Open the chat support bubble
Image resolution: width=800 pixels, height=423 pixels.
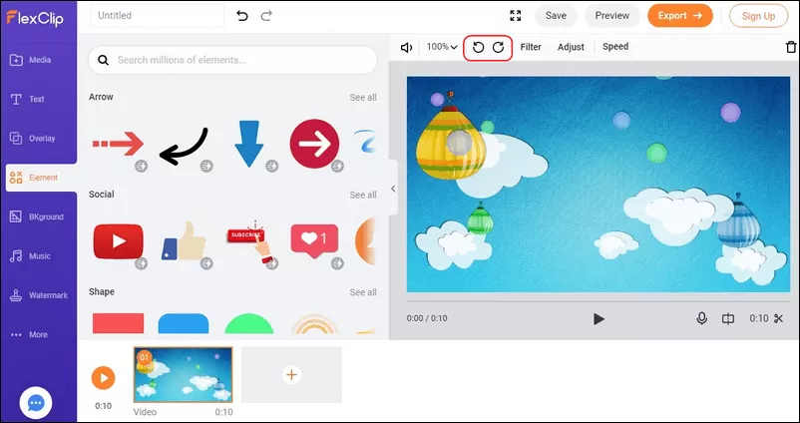(x=36, y=403)
